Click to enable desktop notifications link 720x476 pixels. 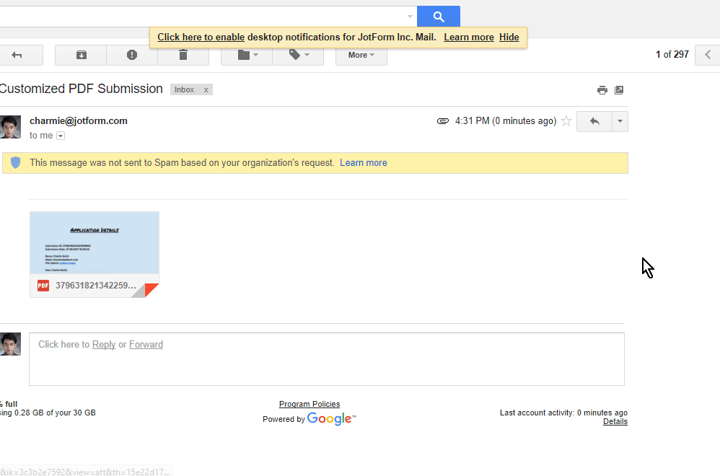point(201,38)
